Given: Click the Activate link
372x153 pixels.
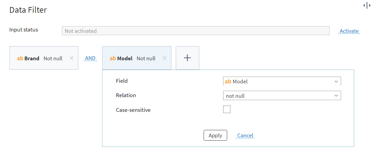Looking at the screenshot, I should 349,31.
